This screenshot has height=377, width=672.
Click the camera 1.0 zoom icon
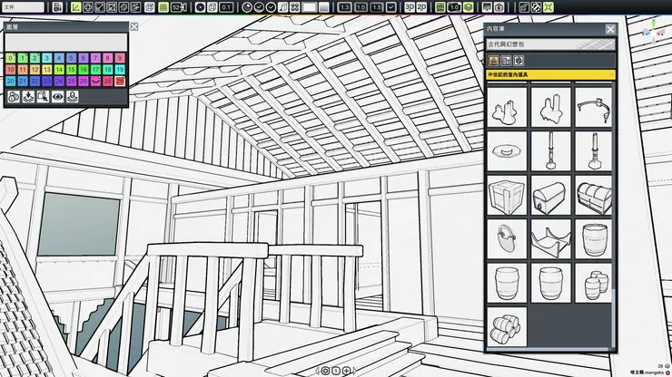coord(454,7)
